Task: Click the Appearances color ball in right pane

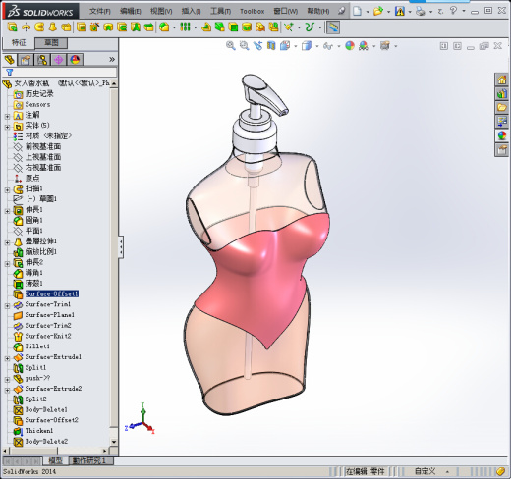Action: pyautogui.click(x=502, y=135)
